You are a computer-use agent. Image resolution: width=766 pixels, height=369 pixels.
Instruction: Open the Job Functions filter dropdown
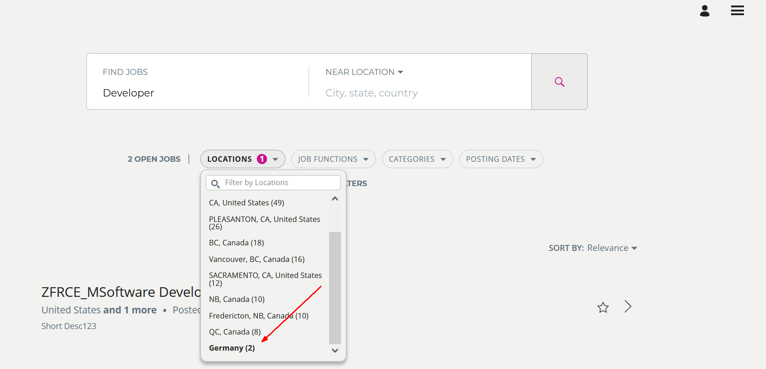point(333,159)
